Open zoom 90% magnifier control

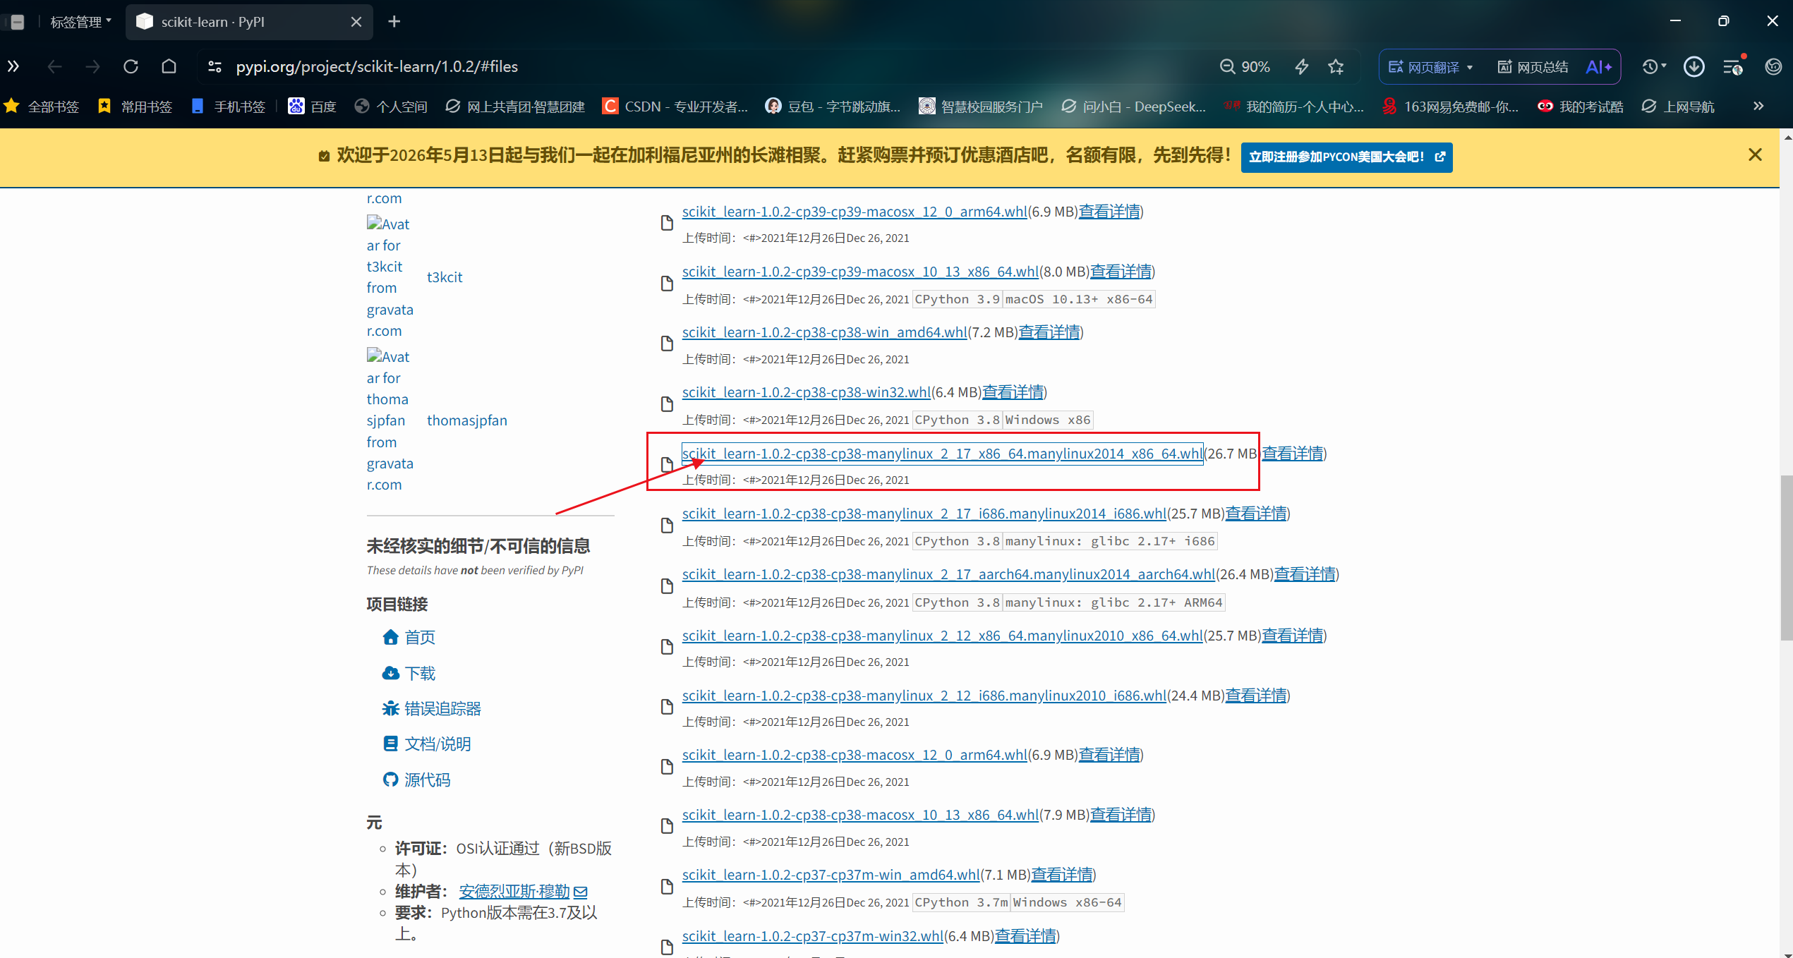tap(1245, 66)
